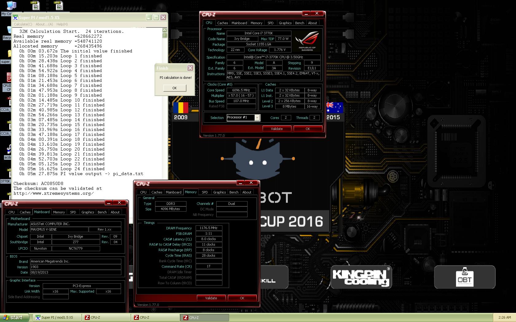The height and width of the screenshot is (322, 516).
Task: Open the My Computer desktop icon
Action: point(11,6)
